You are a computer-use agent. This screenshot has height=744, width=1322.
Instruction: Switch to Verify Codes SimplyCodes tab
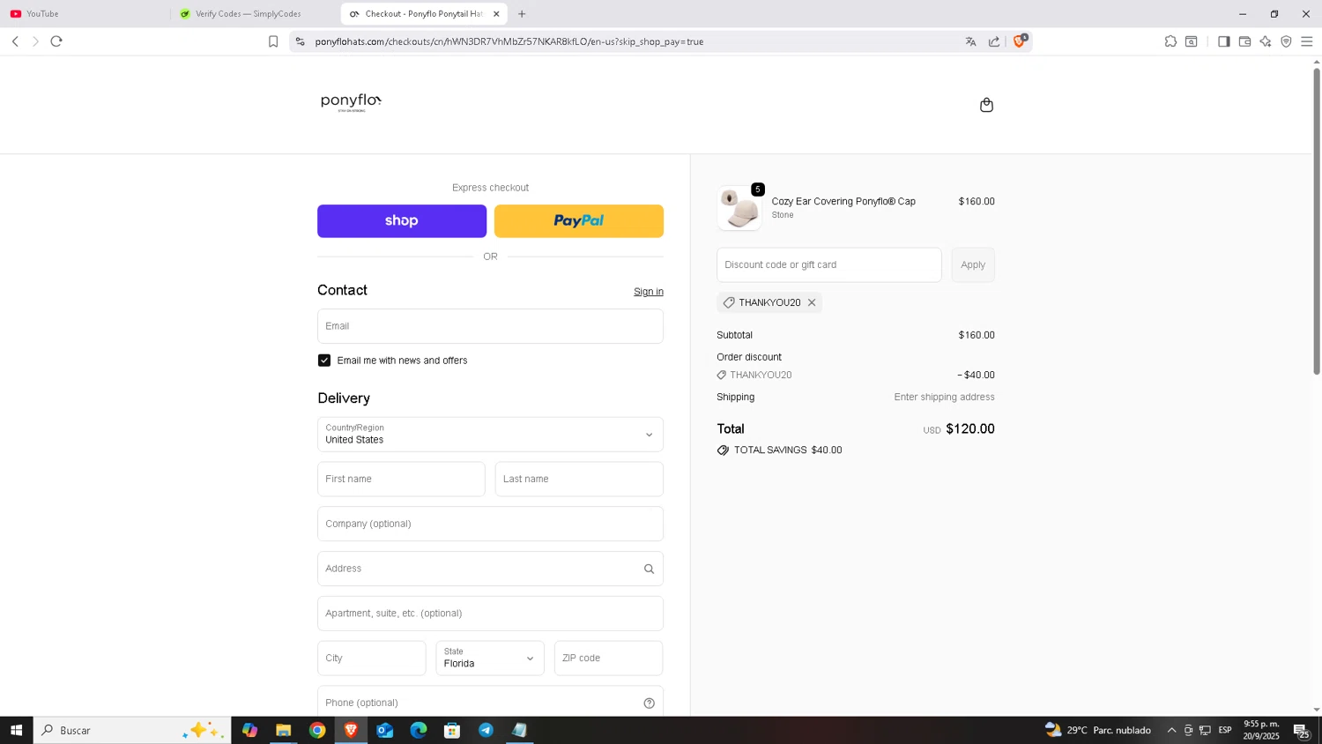(x=254, y=13)
